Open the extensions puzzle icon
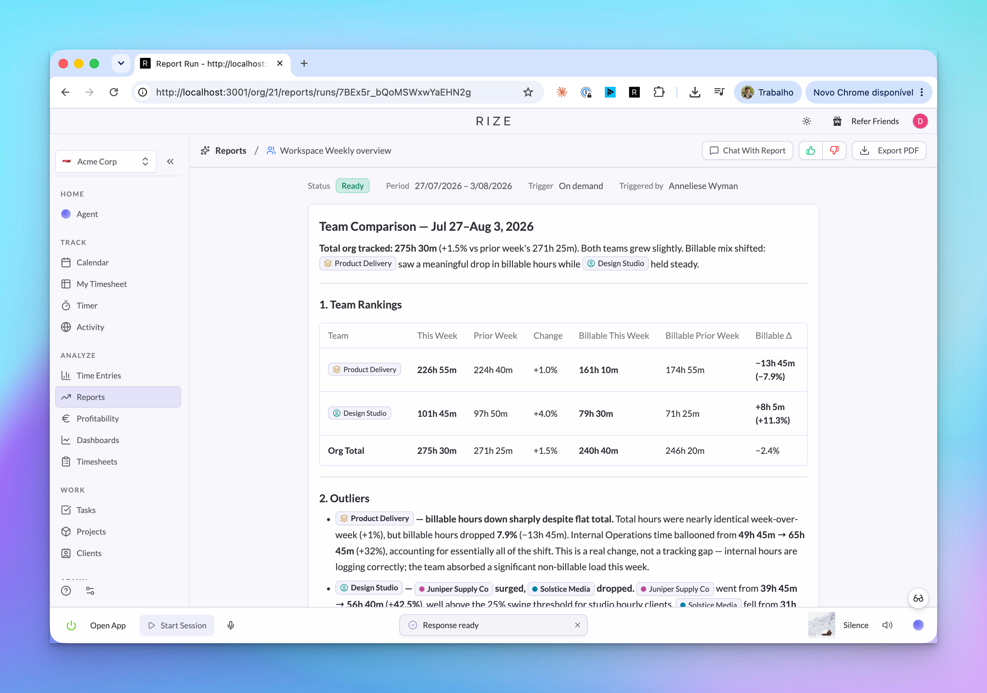987x693 pixels. point(659,92)
